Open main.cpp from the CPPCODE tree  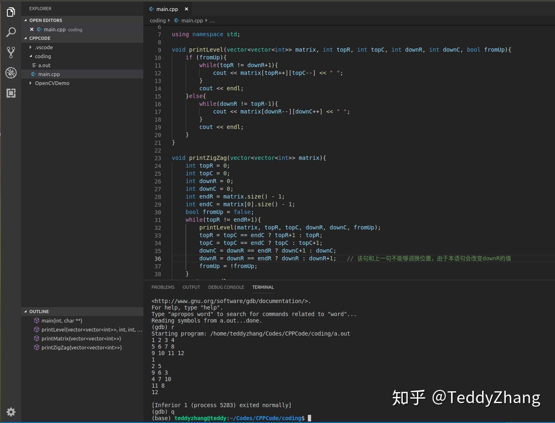click(x=82, y=74)
